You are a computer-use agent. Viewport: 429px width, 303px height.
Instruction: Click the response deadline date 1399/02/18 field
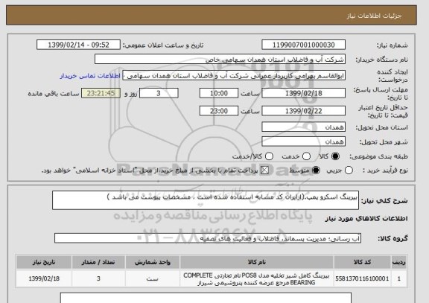[303, 93]
